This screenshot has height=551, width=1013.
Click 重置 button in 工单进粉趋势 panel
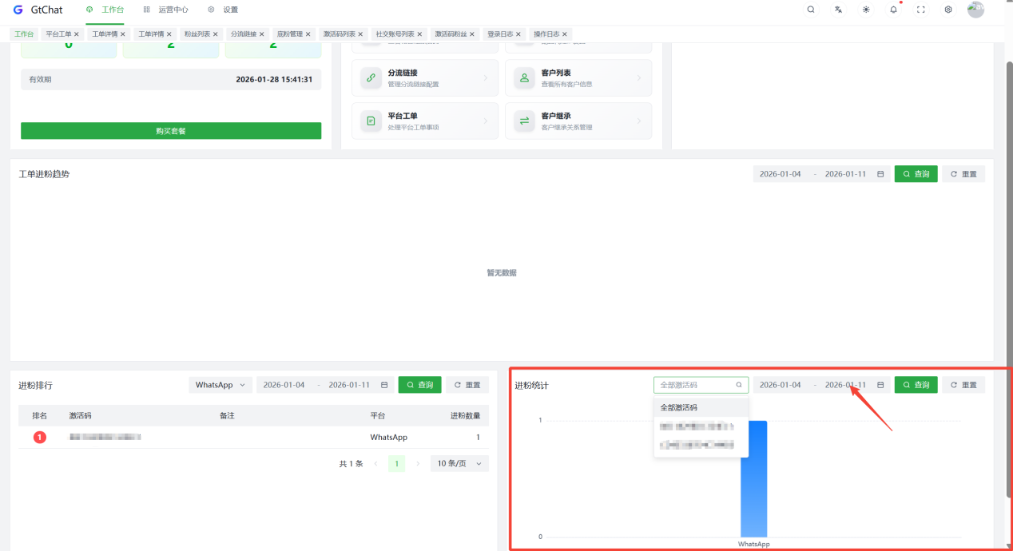pyautogui.click(x=963, y=174)
